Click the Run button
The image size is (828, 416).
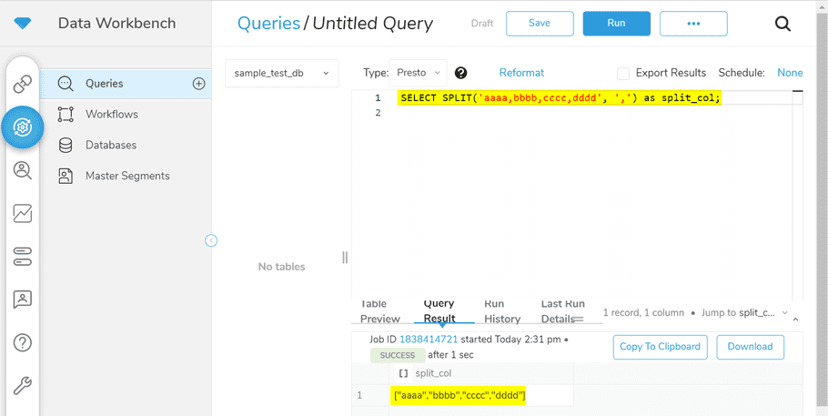(x=617, y=24)
